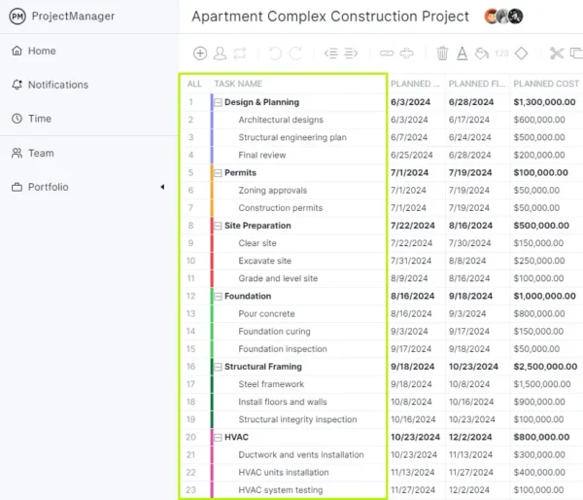
Task: Collapse the Foundation group
Action: [x=219, y=297]
